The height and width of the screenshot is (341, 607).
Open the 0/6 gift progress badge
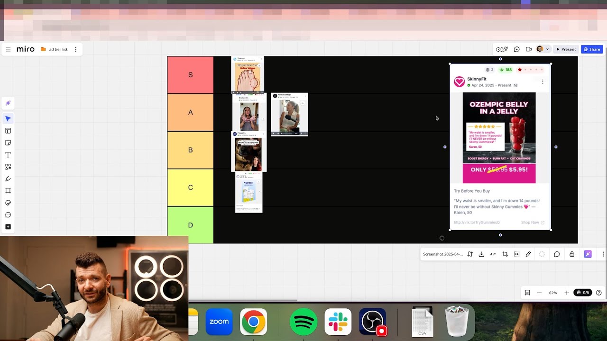[x=583, y=293]
